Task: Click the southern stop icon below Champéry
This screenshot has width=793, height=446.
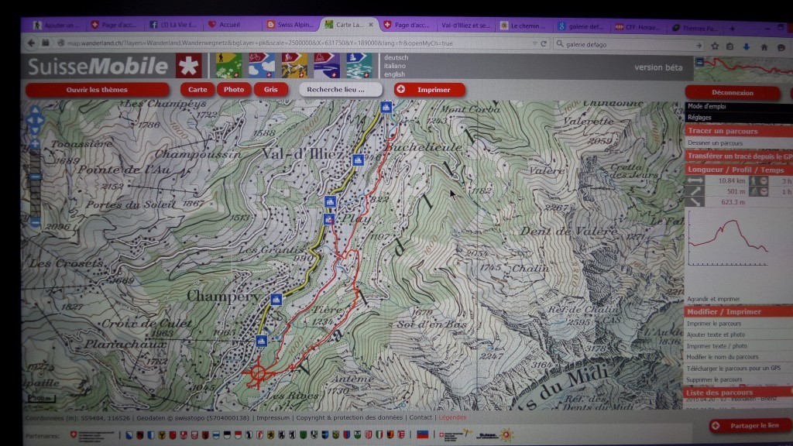Action: pos(261,341)
